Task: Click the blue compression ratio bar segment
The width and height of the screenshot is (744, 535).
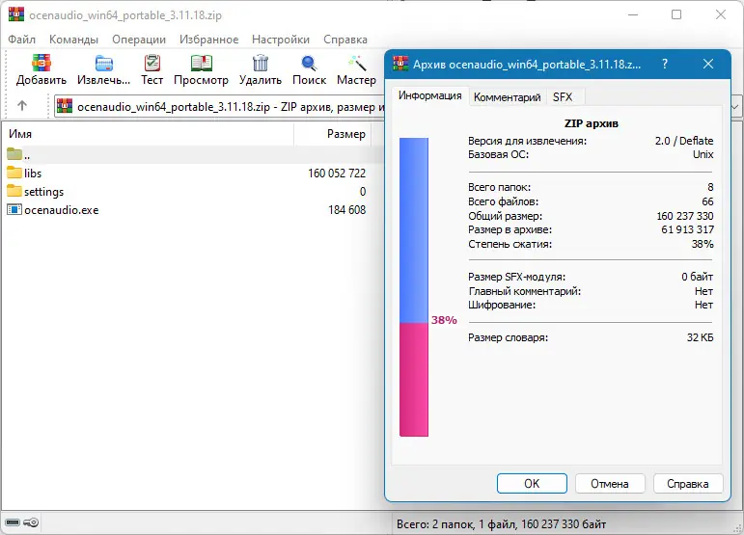Action: pos(414,230)
